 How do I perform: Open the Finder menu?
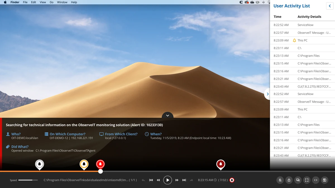click(15, 2)
